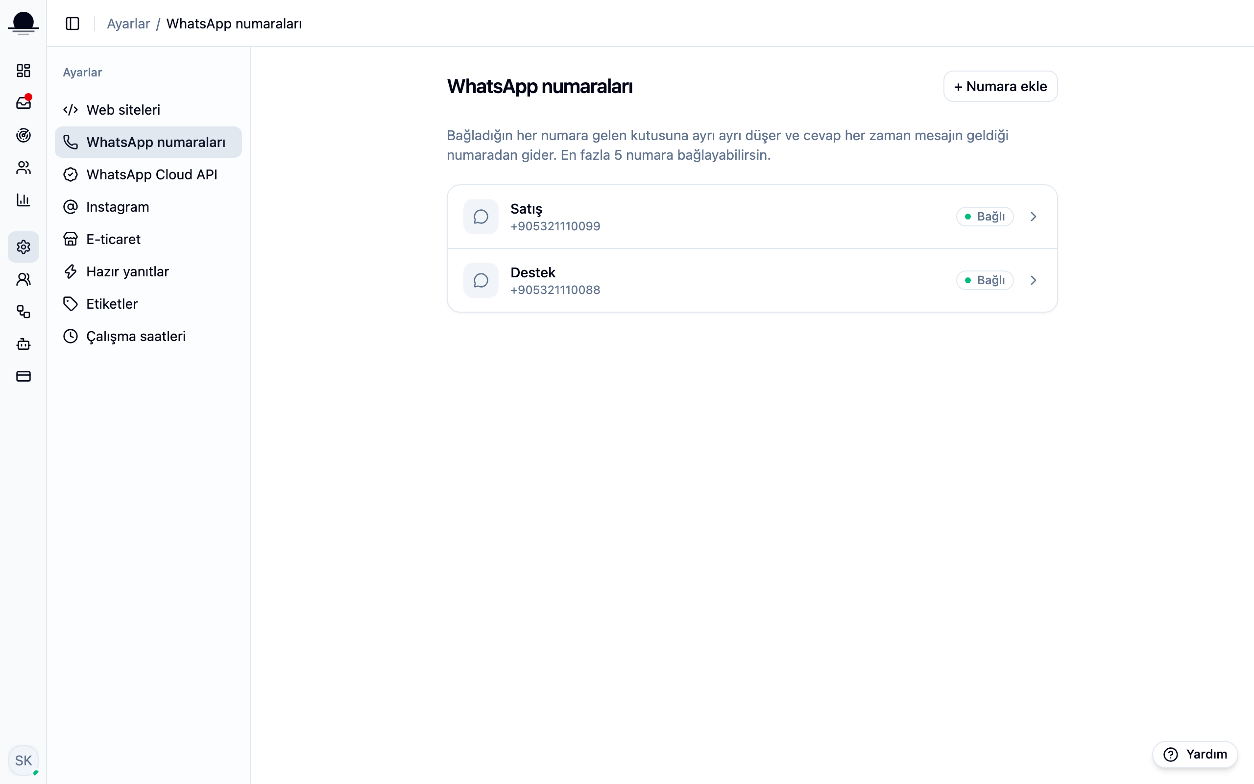Image resolution: width=1254 pixels, height=784 pixels.
Task: Open the Yardım help button
Action: (x=1195, y=755)
